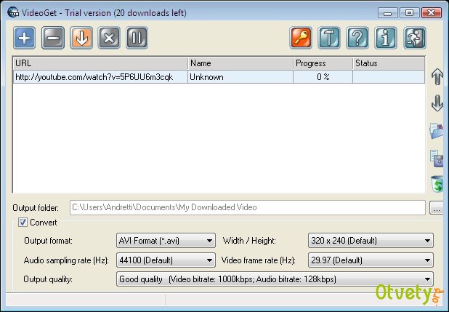Pause downloading with the pause icon
This screenshot has height=312, width=449.
(137, 38)
